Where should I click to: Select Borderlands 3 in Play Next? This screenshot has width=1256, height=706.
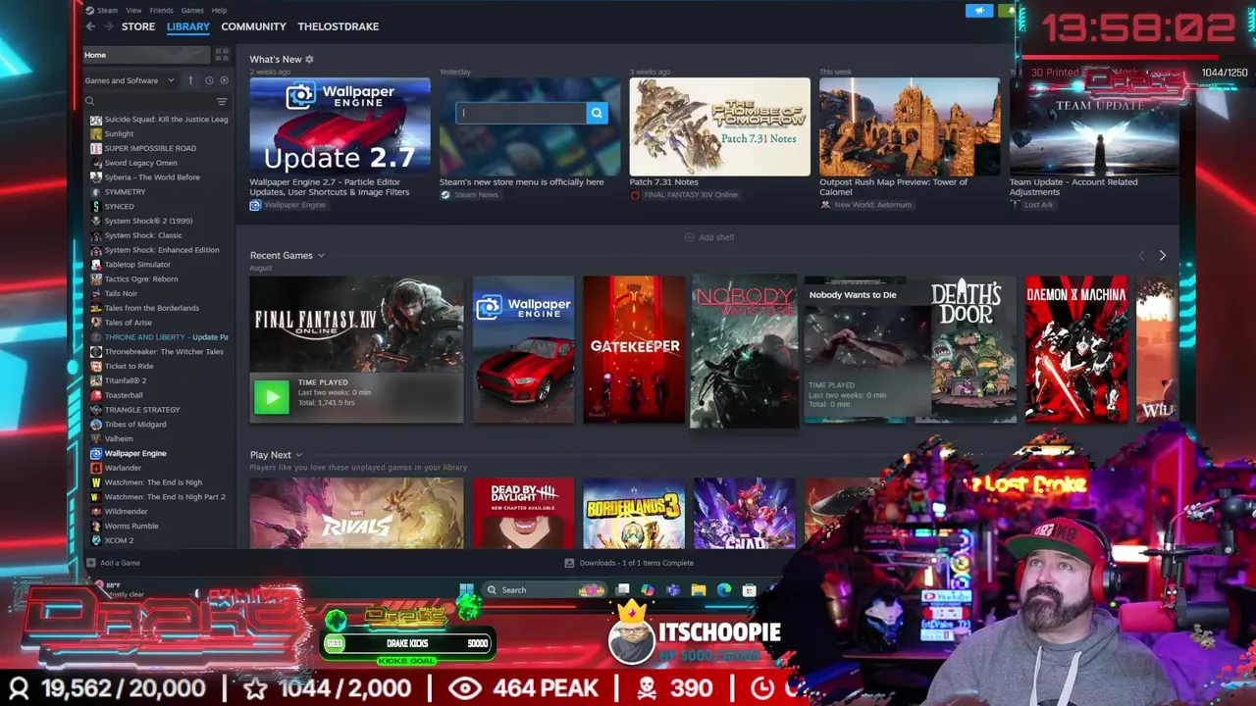point(634,514)
